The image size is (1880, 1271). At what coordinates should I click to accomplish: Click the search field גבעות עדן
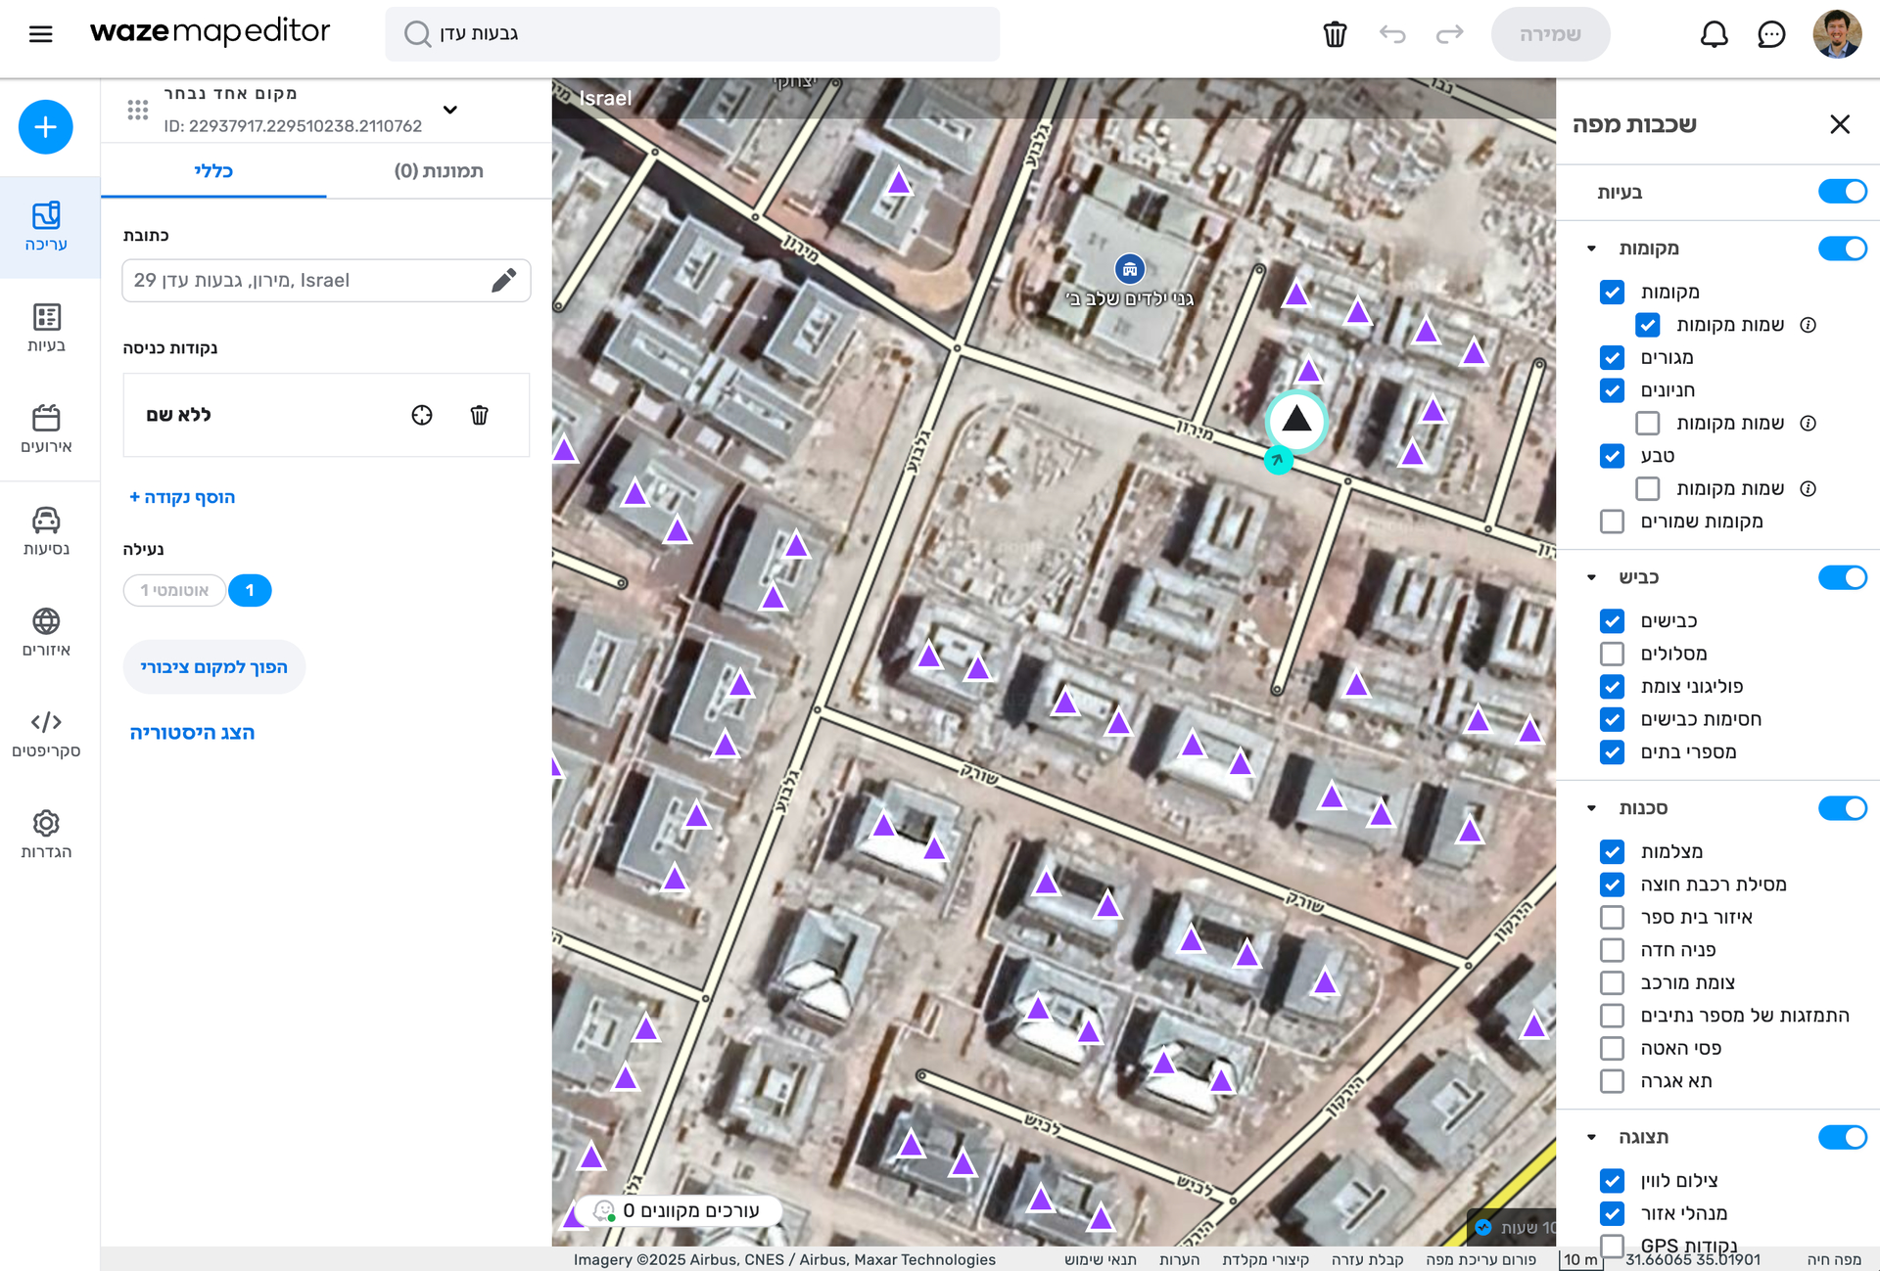tap(692, 34)
